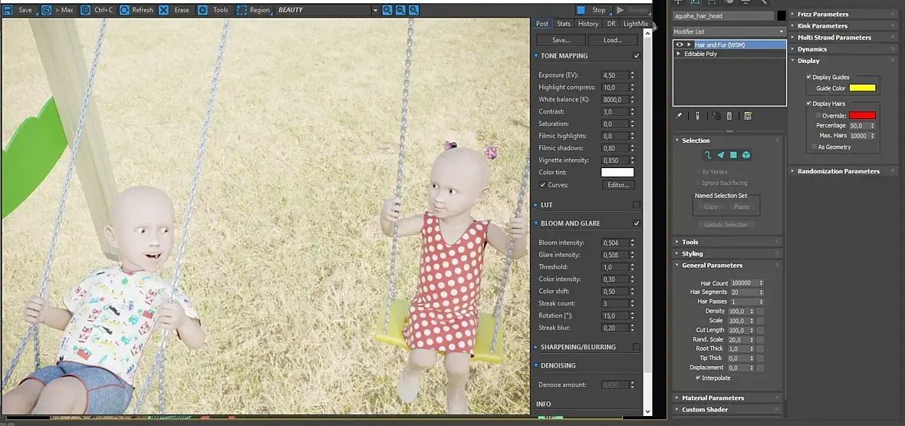Click the remove modifier trash icon
The image size is (905, 426).
pos(729,116)
